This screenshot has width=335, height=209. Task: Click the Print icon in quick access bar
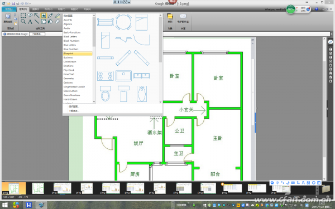point(17,3)
